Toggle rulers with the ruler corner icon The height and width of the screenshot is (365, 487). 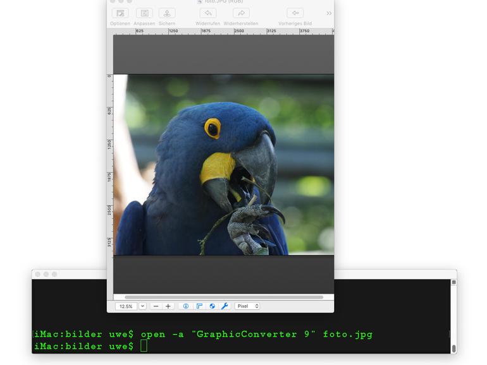(x=199, y=306)
